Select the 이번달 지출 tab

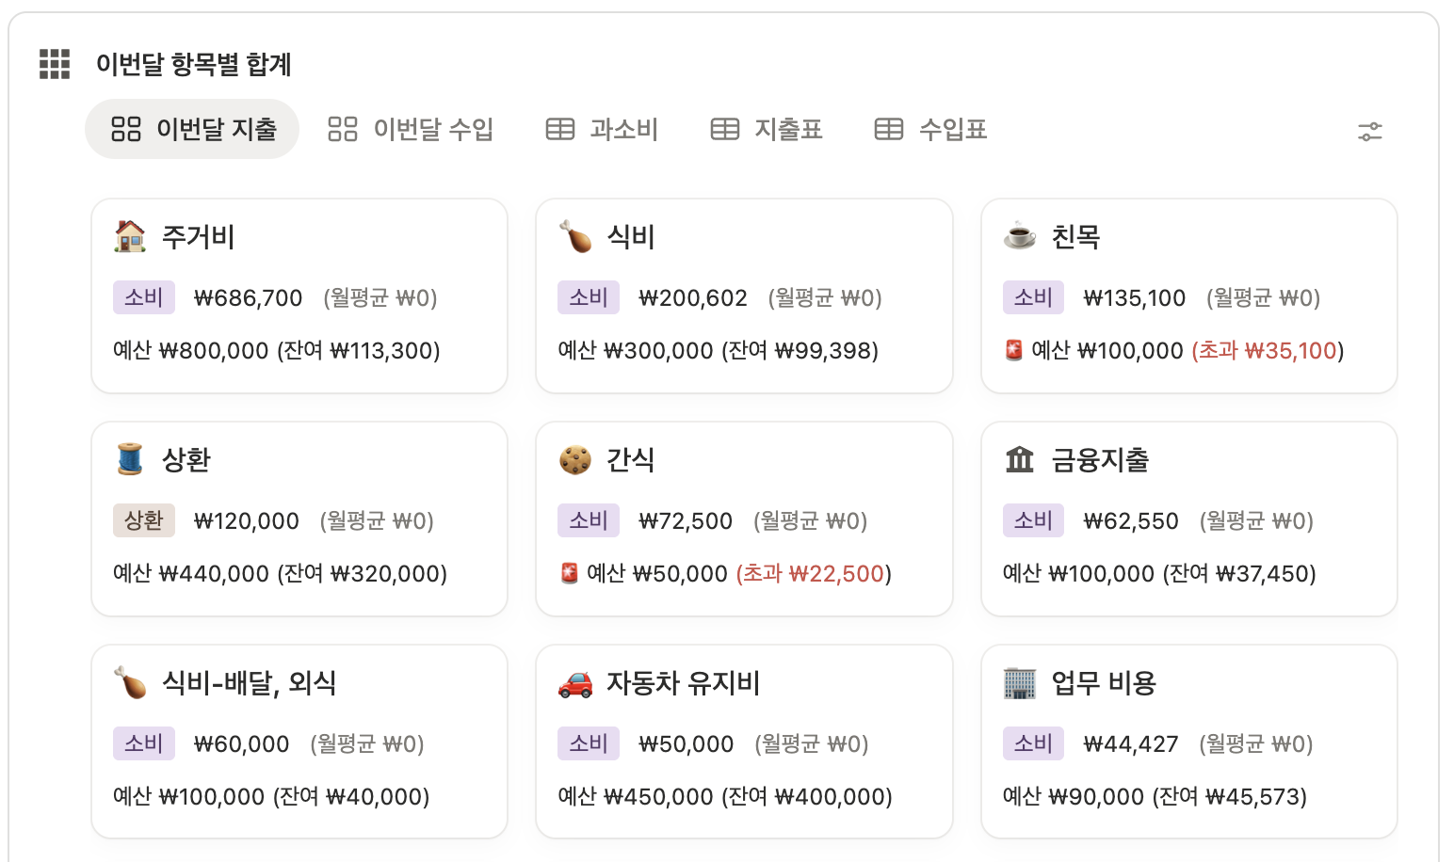point(193,129)
